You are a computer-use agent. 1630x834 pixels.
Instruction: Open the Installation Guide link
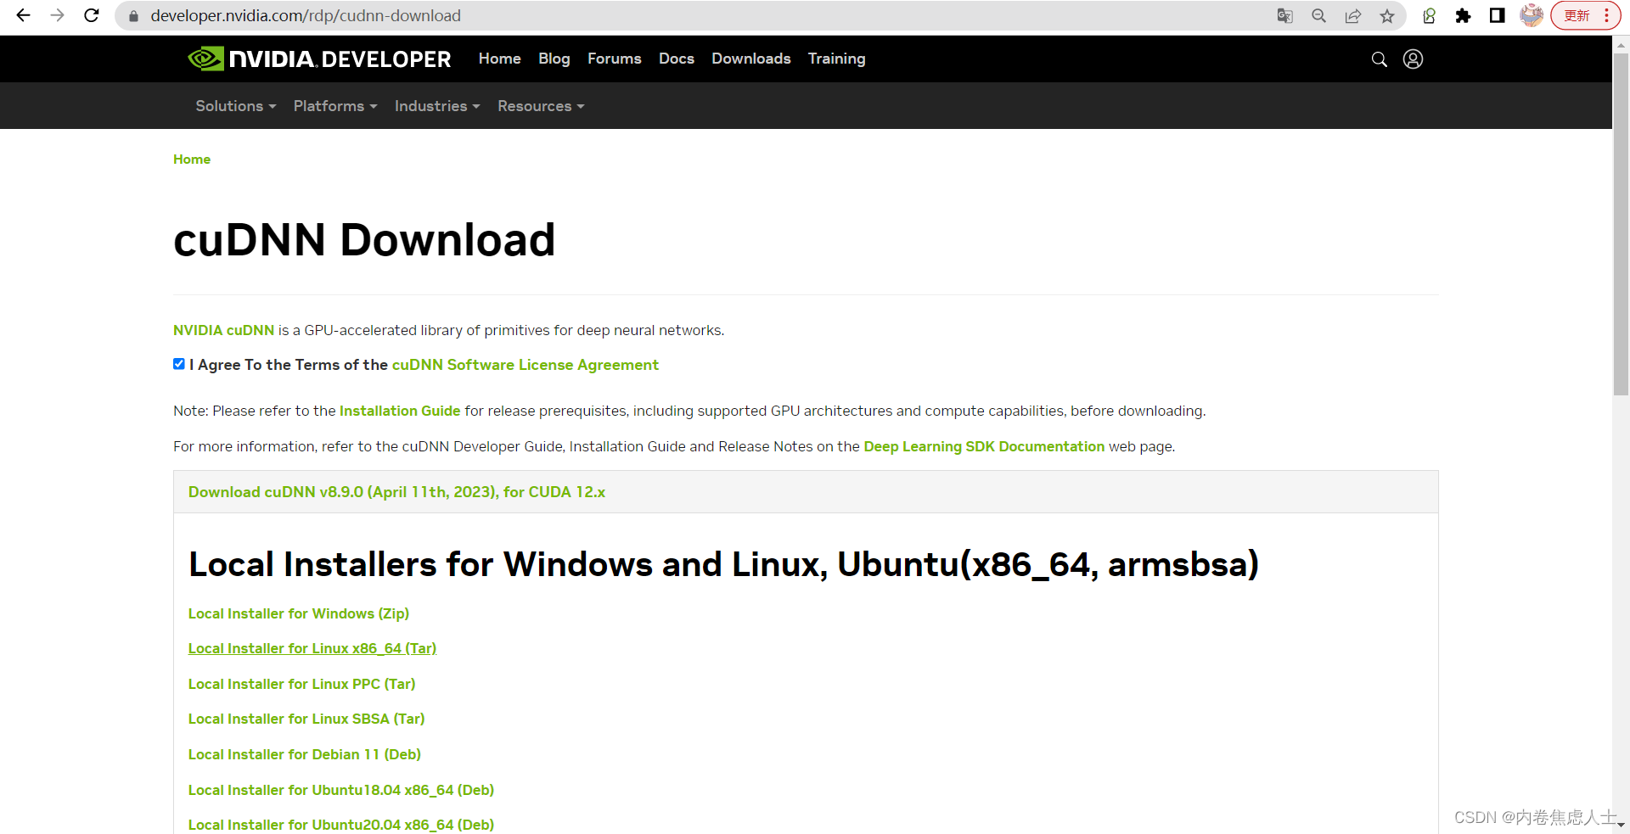[399, 411]
